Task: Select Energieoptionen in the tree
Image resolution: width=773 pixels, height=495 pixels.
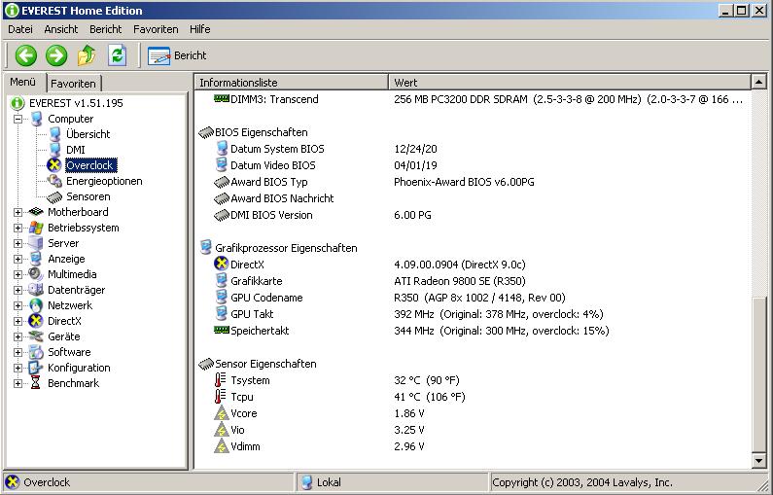Action: [104, 181]
